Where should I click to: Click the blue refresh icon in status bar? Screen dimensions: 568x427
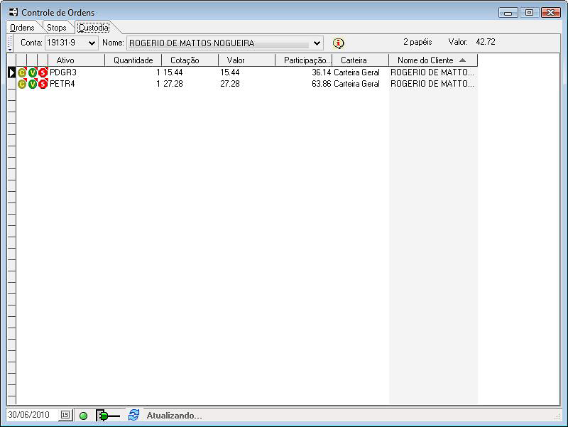tap(133, 415)
